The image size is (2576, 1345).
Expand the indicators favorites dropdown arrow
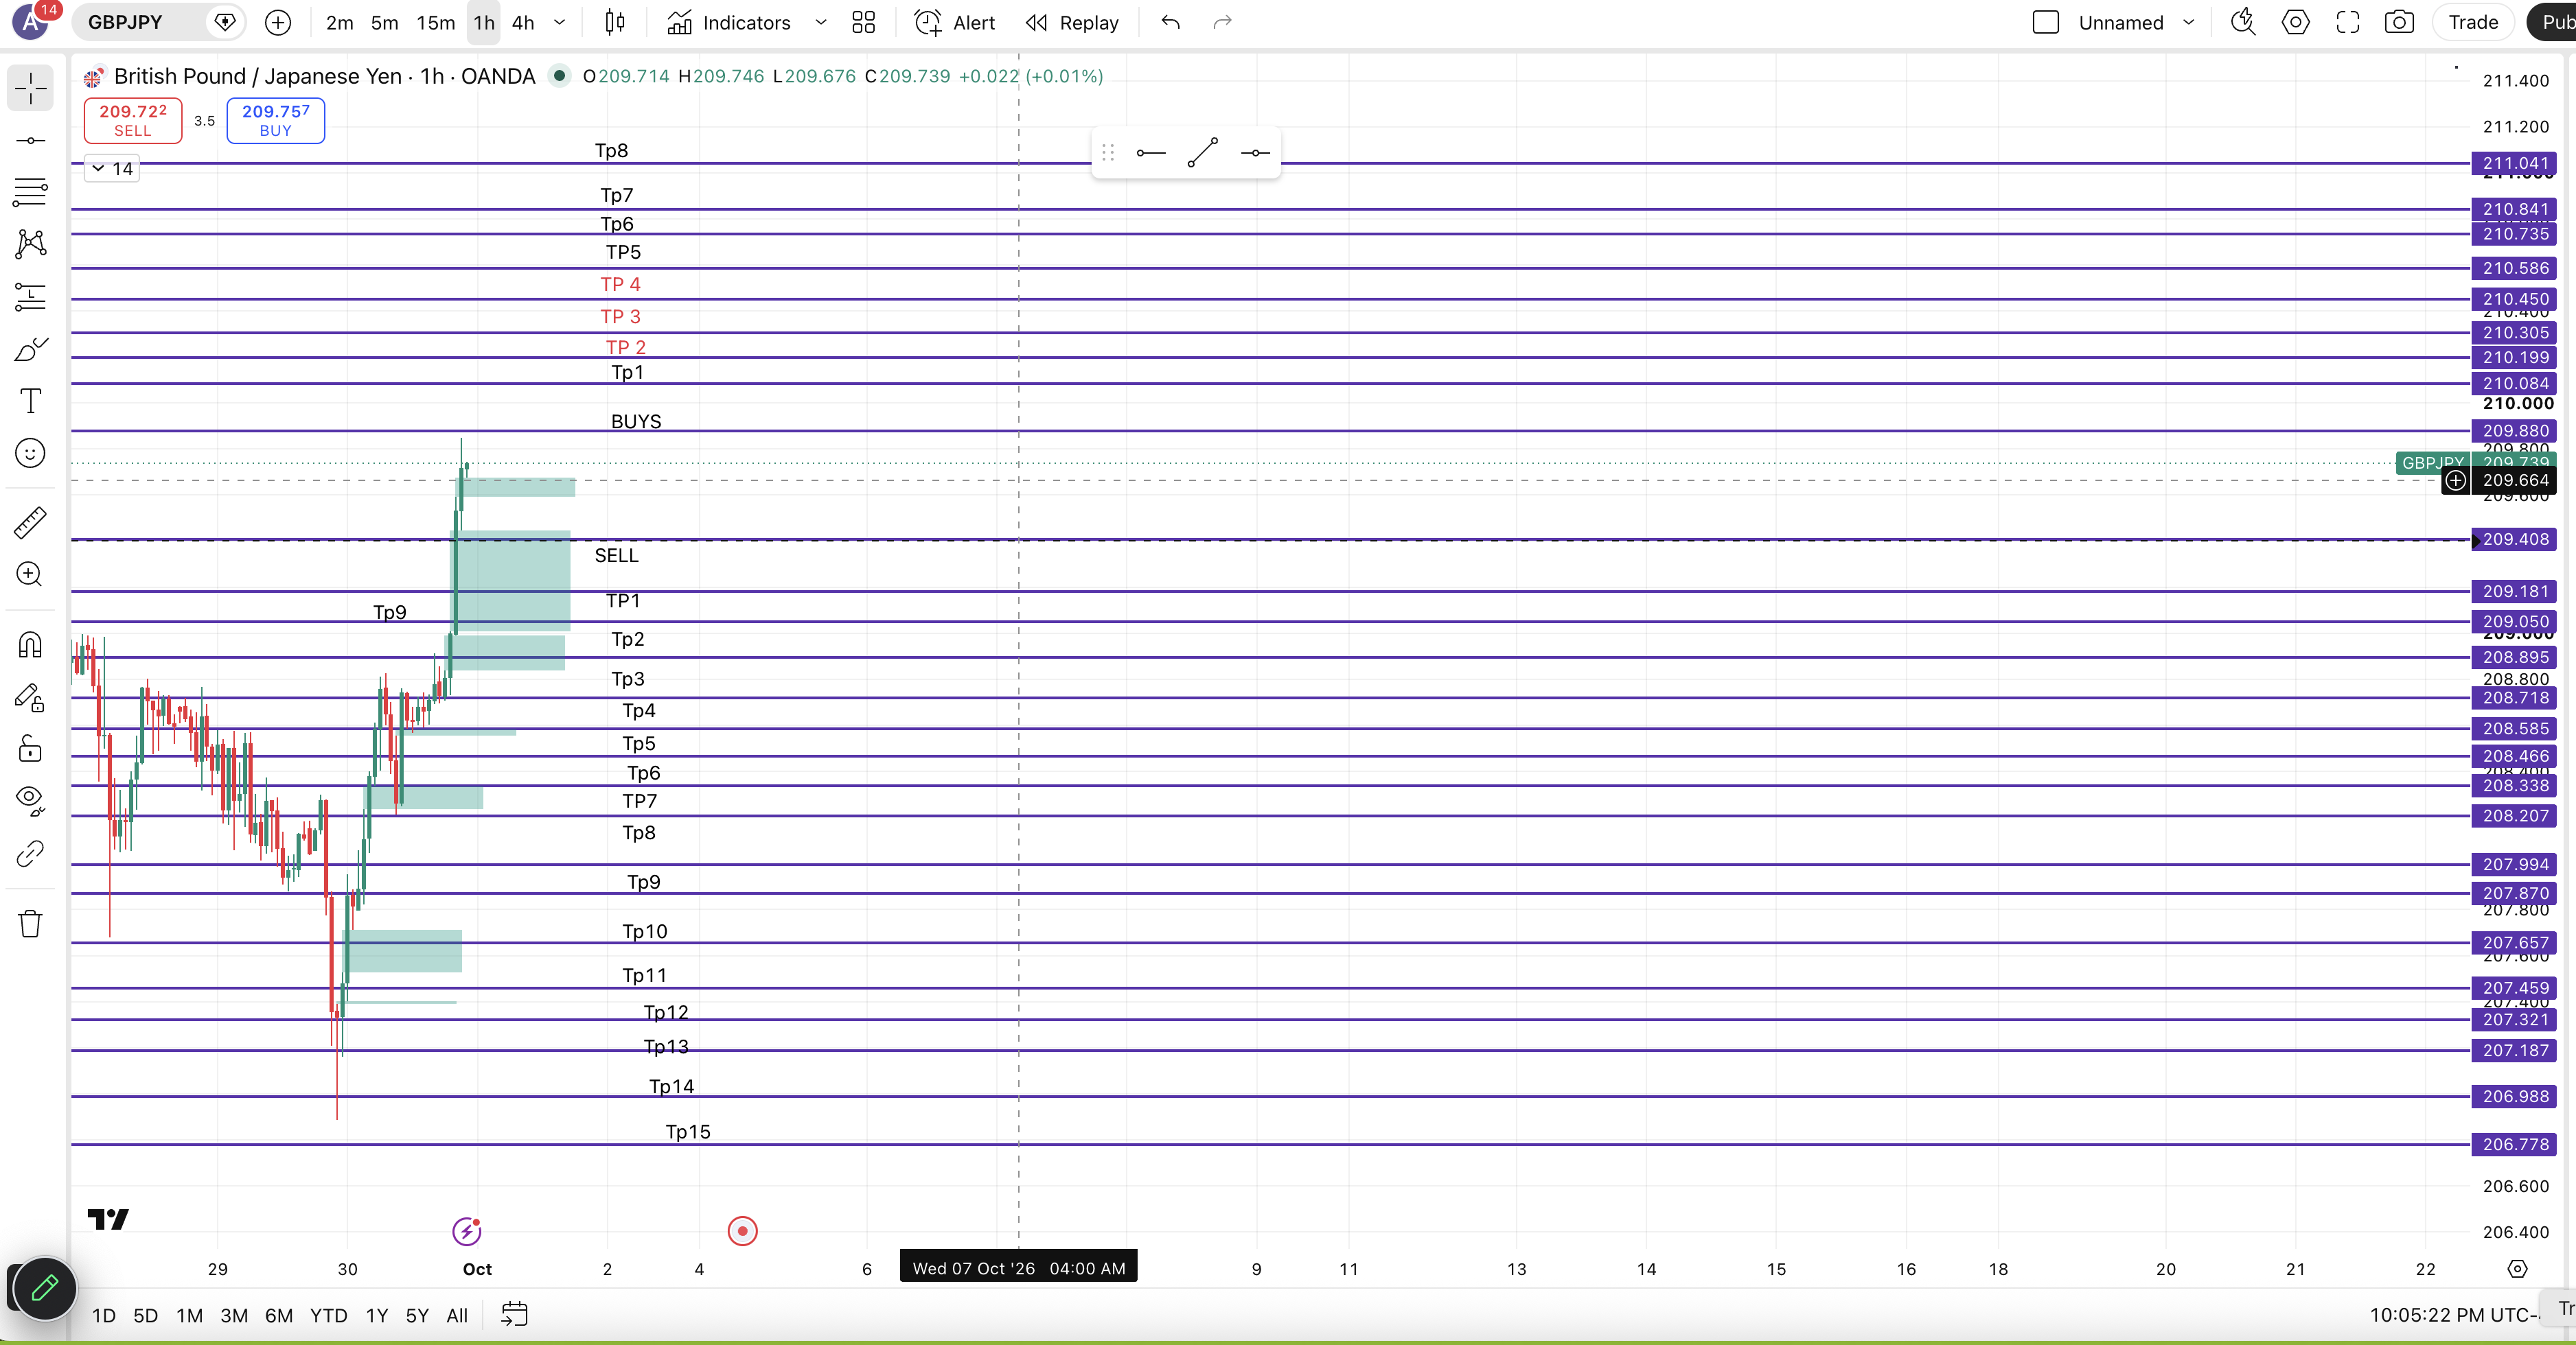(x=821, y=22)
